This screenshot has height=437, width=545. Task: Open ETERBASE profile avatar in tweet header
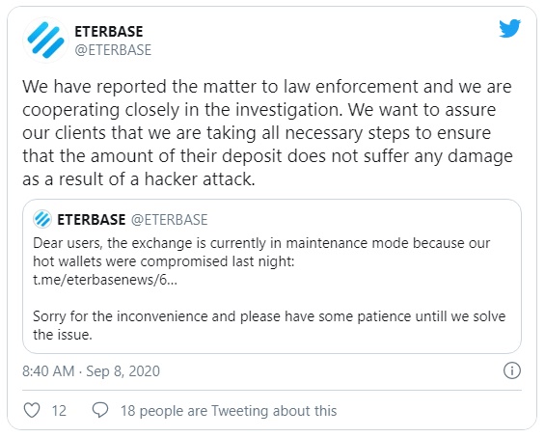(45, 40)
